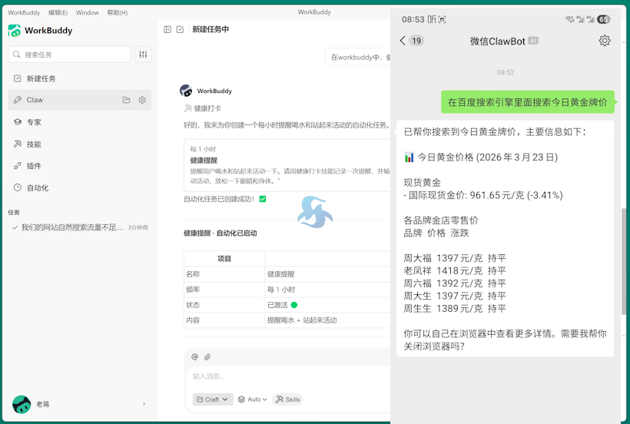The image size is (630, 424).
Task: Select the 新建任务 sidebar item
Action: click(x=80, y=78)
